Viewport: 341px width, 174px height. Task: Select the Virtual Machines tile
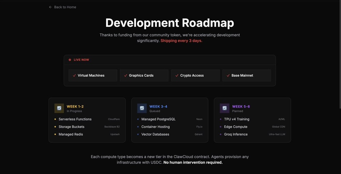click(93, 76)
